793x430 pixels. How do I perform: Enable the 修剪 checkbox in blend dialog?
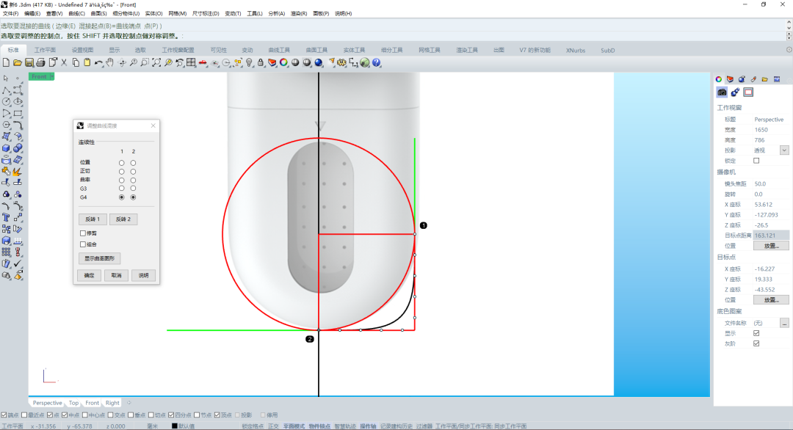pyautogui.click(x=83, y=233)
